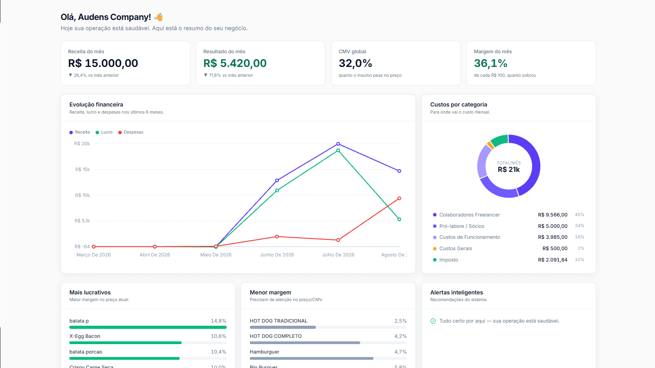The height and width of the screenshot is (368, 655).
Task: Click the R$ 2.091,84 amount
Action: (x=552, y=260)
